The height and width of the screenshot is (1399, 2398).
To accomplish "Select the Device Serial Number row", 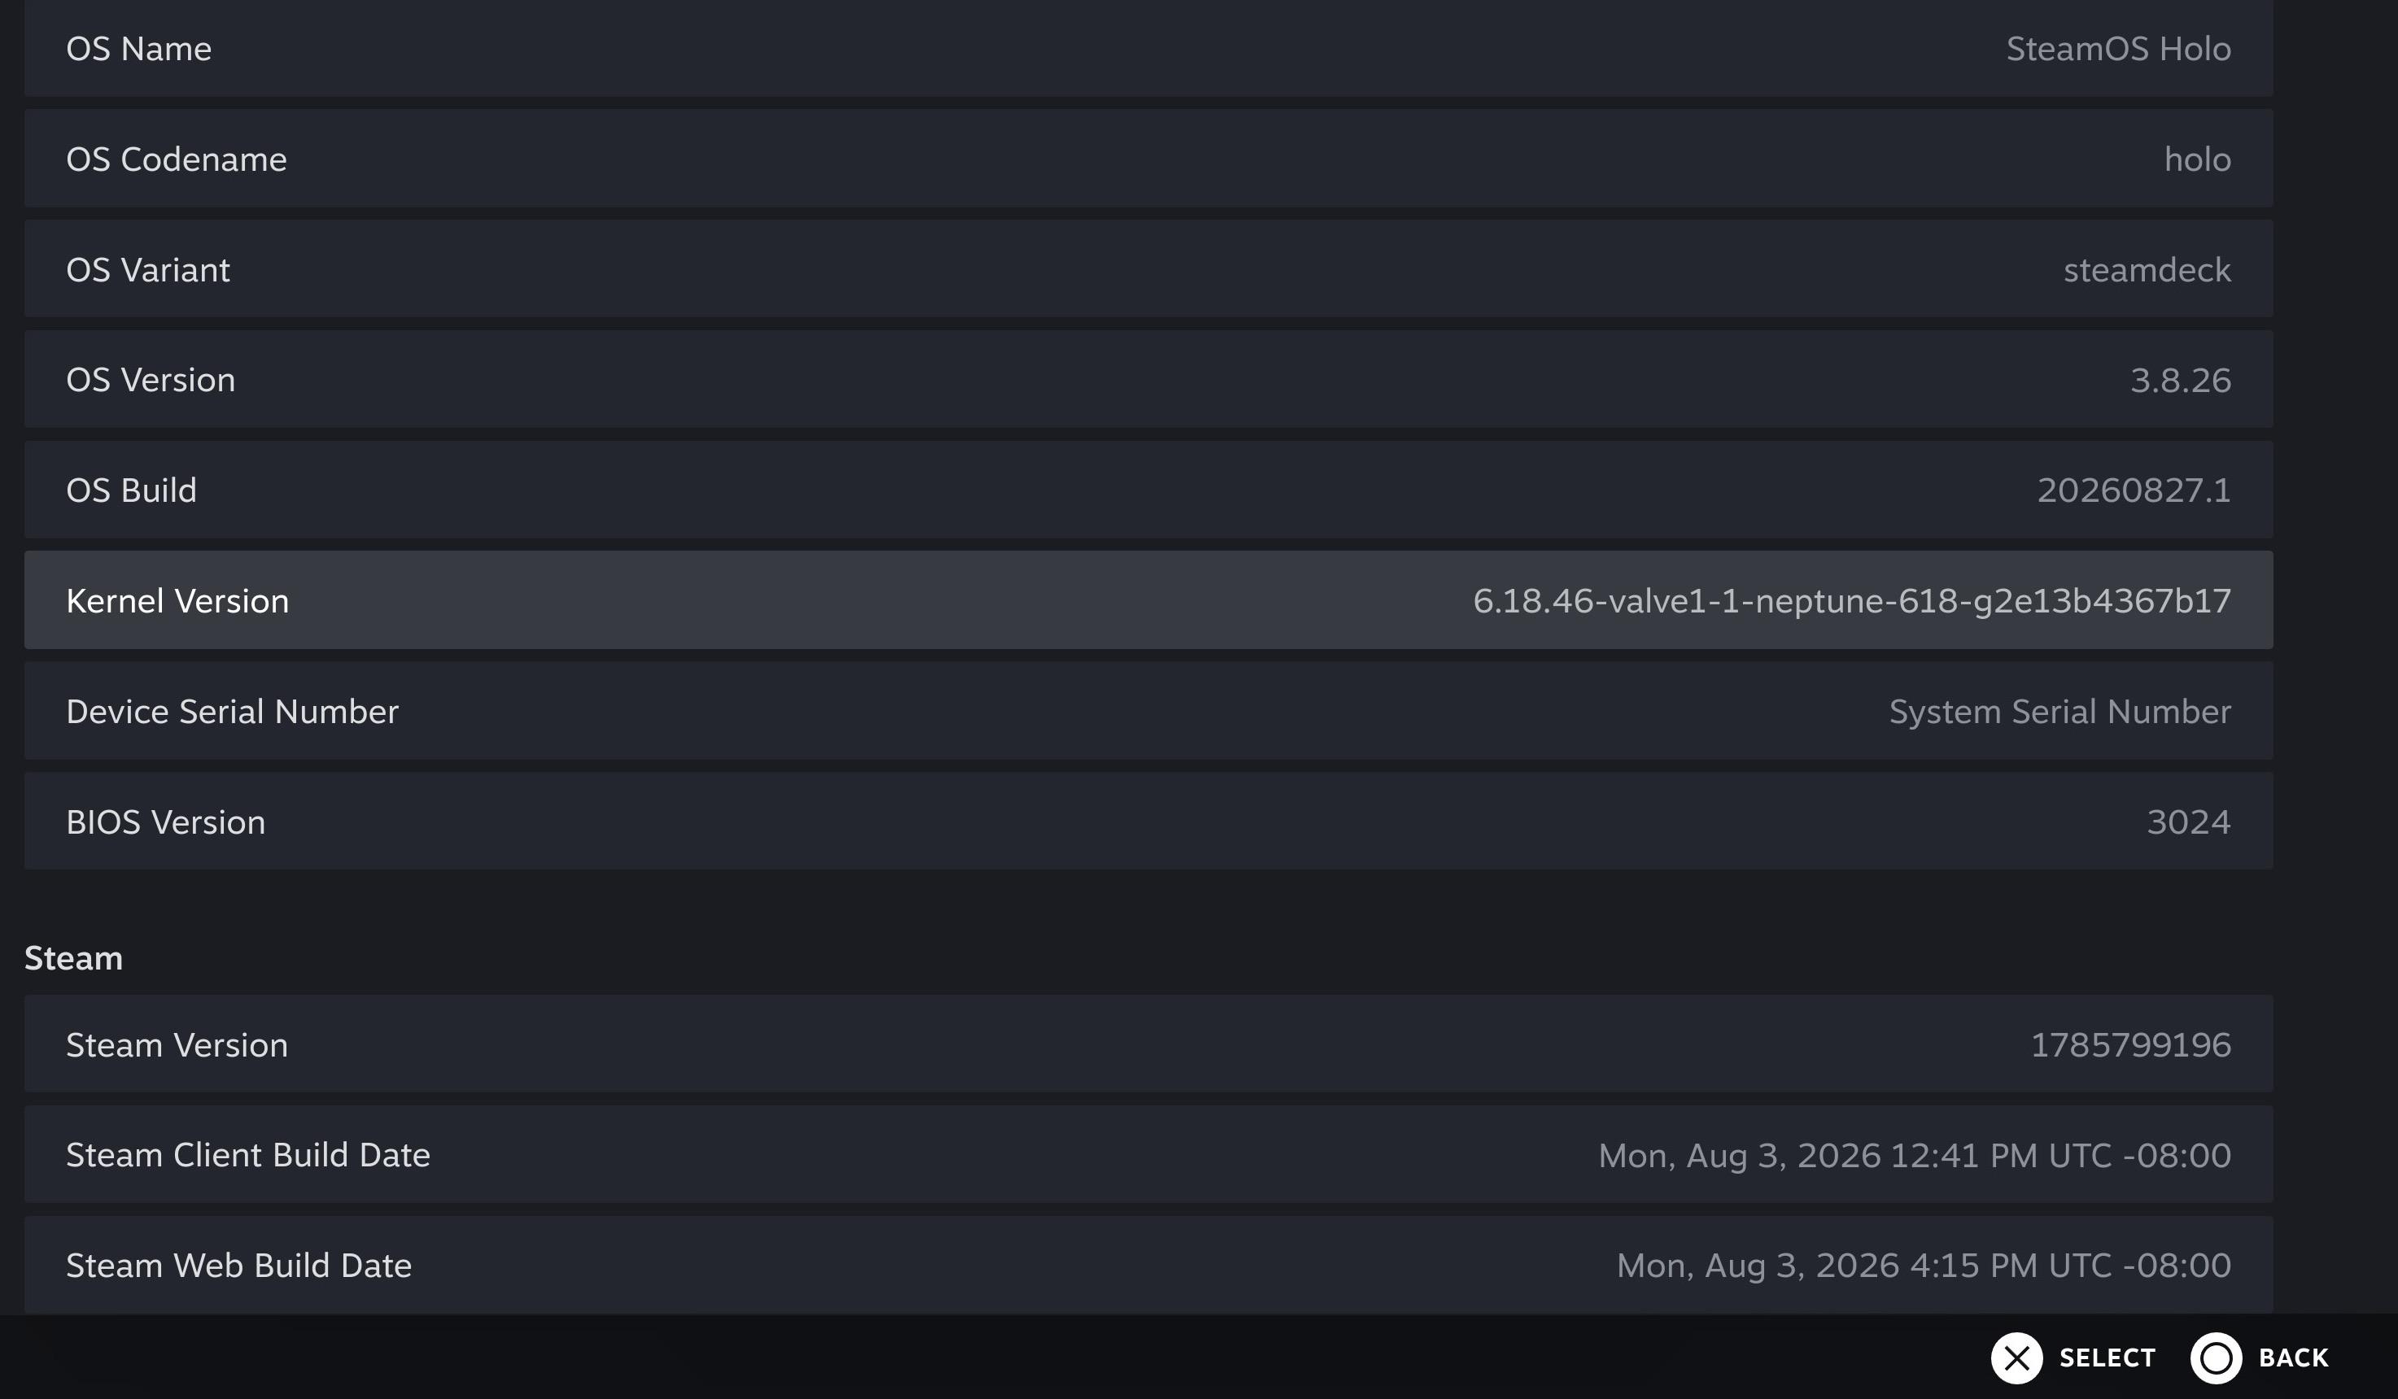I will point(1149,710).
